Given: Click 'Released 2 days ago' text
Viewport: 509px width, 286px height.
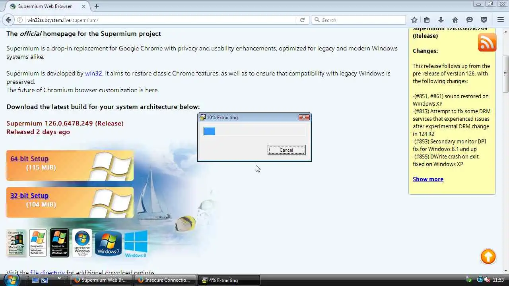Looking at the screenshot, I should pyautogui.click(x=38, y=132).
